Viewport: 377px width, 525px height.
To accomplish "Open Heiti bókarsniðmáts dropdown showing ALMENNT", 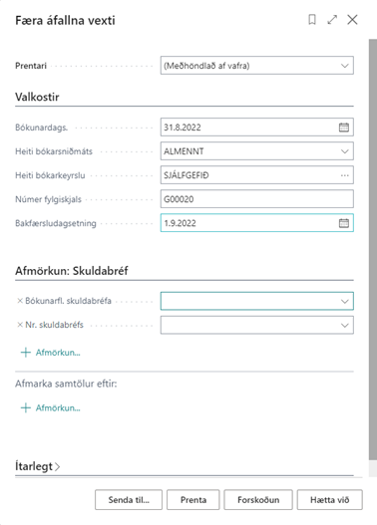I will coord(256,151).
